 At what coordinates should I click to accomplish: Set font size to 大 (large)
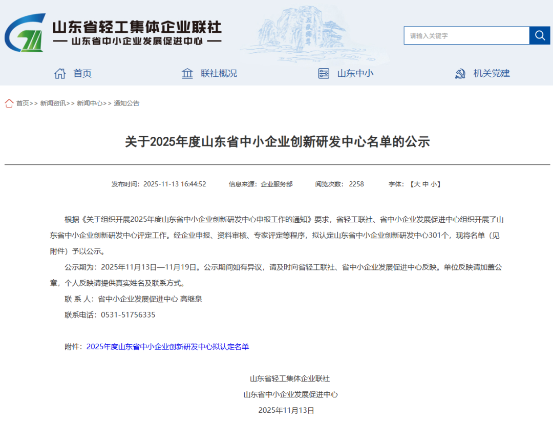tap(417, 184)
